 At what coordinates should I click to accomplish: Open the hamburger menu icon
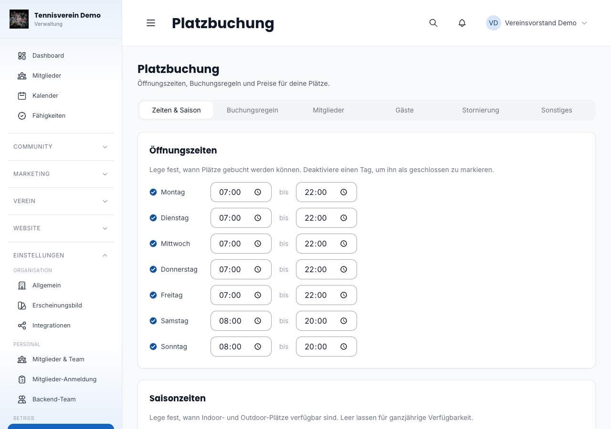click(x=151, y=23)
